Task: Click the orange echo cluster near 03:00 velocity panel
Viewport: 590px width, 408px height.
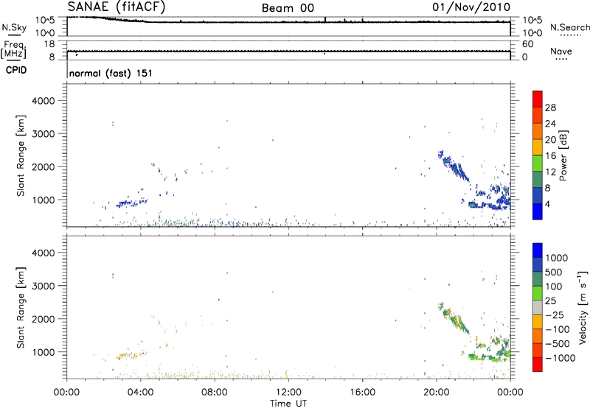Action: [126, 356]
